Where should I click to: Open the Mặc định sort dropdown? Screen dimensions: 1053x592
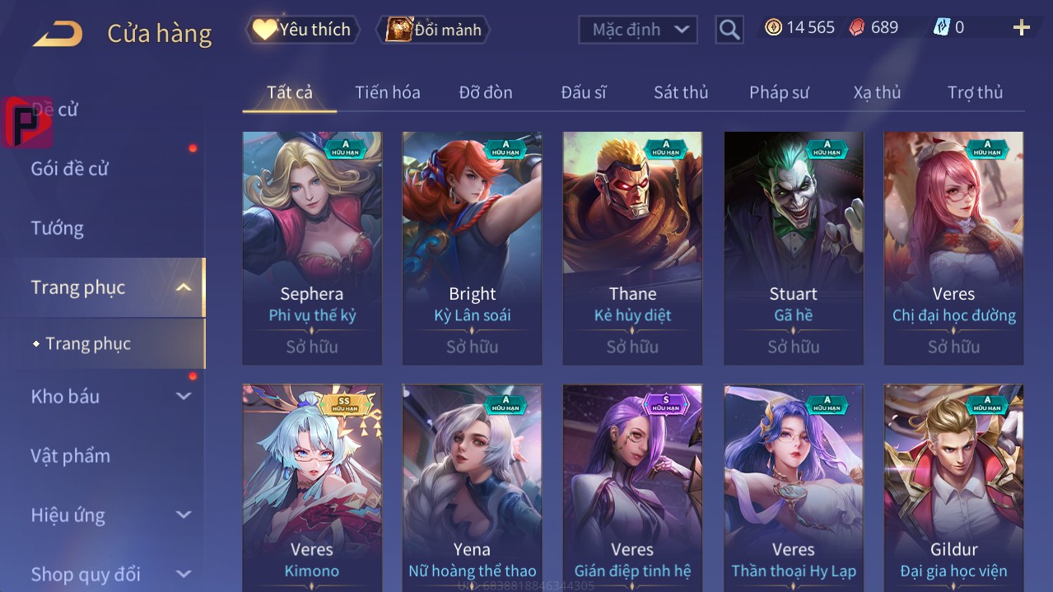[x=638, y=30]
